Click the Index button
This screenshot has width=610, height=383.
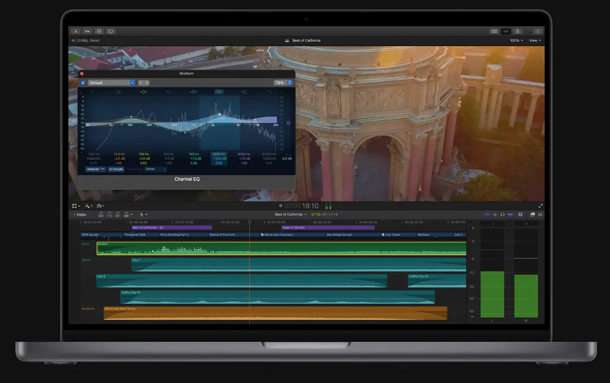click(x=81, y=214)
